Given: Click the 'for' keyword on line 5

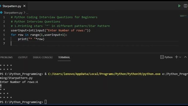Looking at the screenshot, I should (x=14, y=35).
